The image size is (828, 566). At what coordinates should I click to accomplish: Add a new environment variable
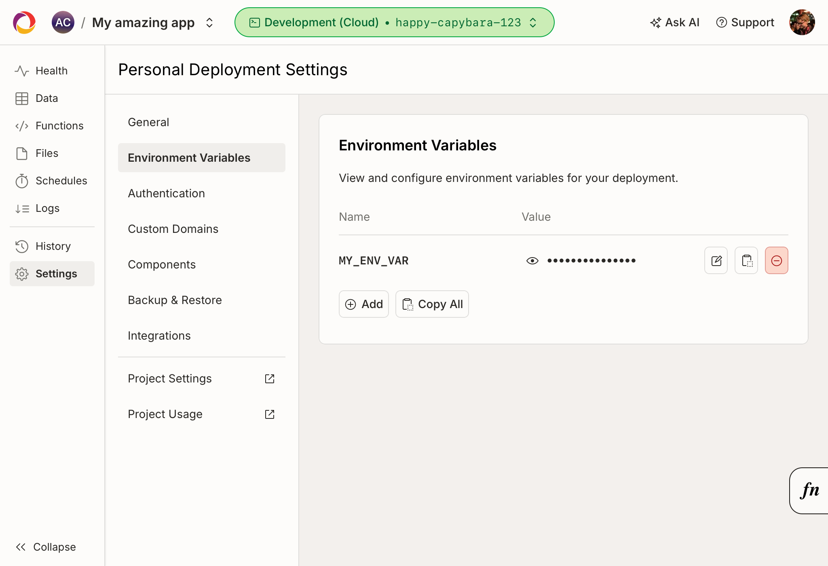(x=364, y=304)
